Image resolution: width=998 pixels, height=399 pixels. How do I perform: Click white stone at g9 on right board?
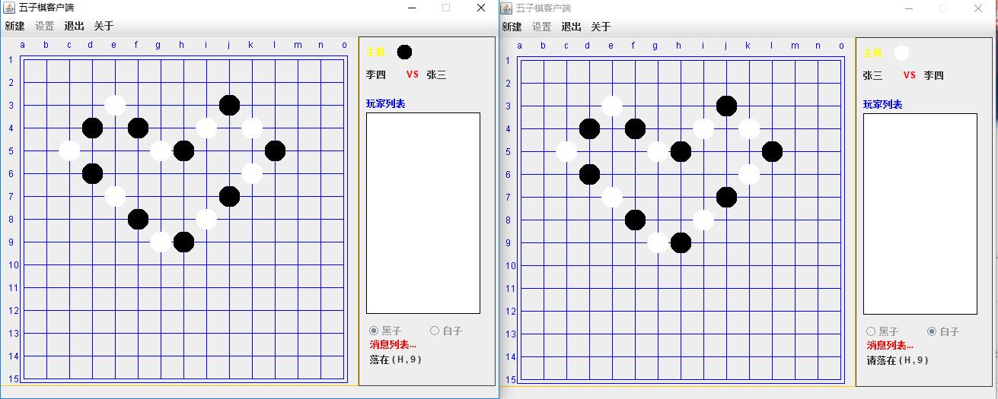click(x=658, y=242)
